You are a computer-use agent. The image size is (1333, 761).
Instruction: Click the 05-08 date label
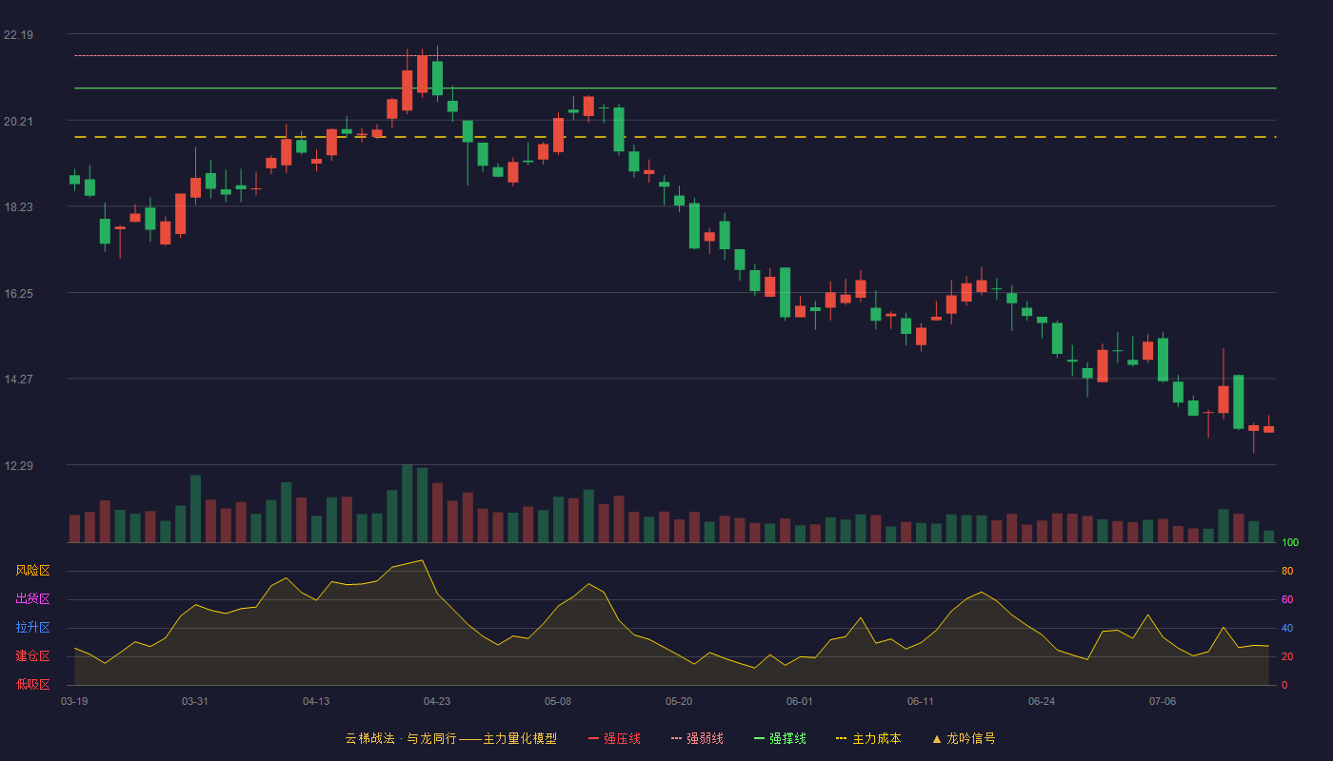point(558,701)
